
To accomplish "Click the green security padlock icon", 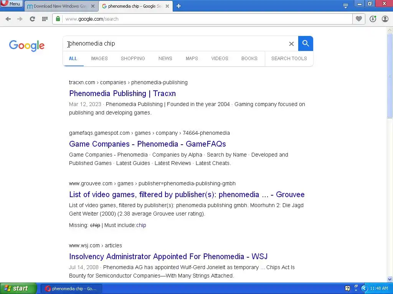I will point(58,19).
